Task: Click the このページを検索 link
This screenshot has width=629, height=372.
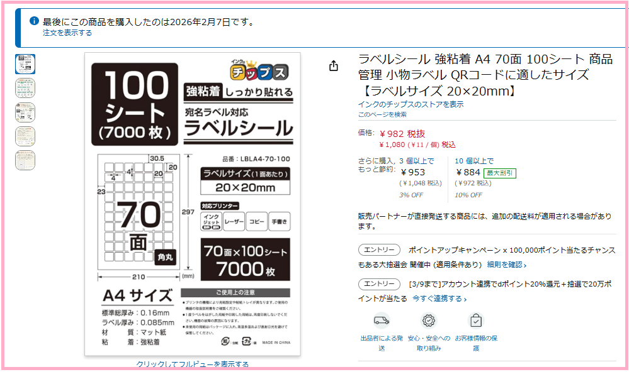Action: pos(382,114)
